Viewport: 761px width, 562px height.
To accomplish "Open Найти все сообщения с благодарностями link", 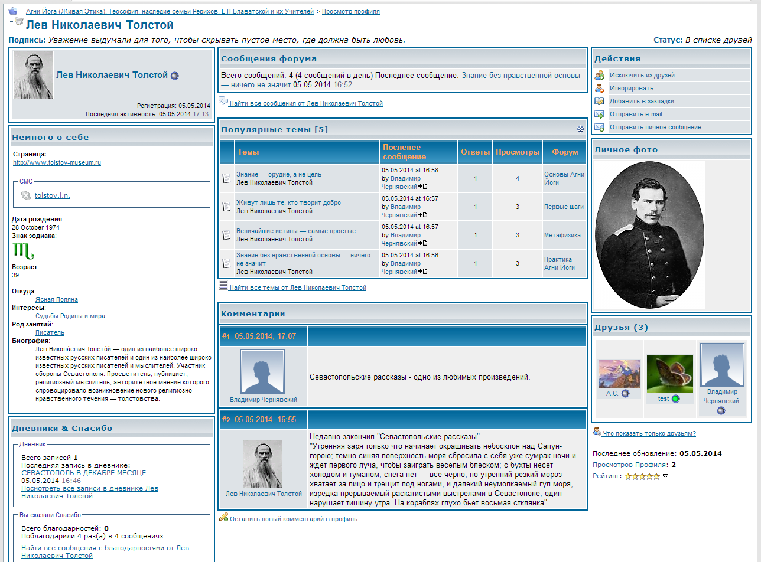I will click(105, 552).
